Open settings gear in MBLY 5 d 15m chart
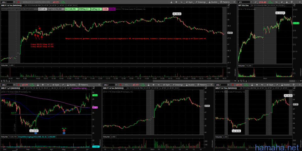302x151 pixels. tap(257, 85)
